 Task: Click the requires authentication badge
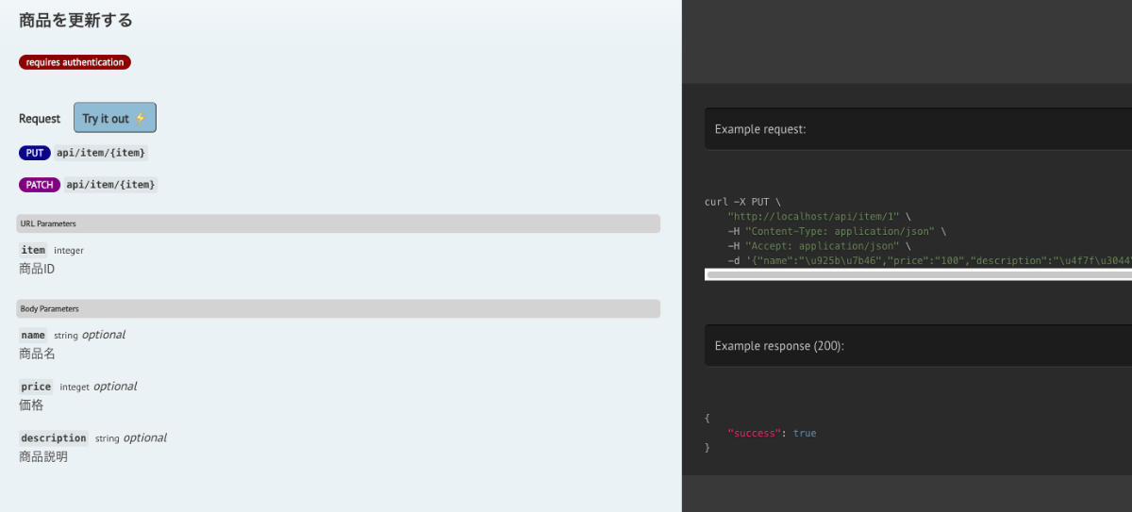[x=75, y=62]
